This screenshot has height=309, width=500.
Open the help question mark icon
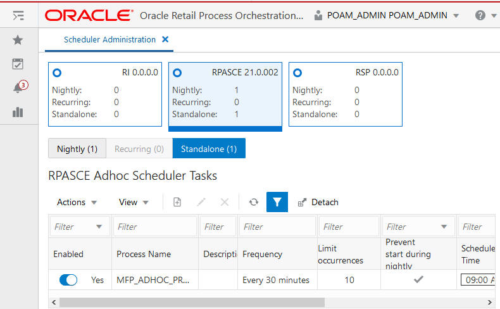click(x=480, y=15)
